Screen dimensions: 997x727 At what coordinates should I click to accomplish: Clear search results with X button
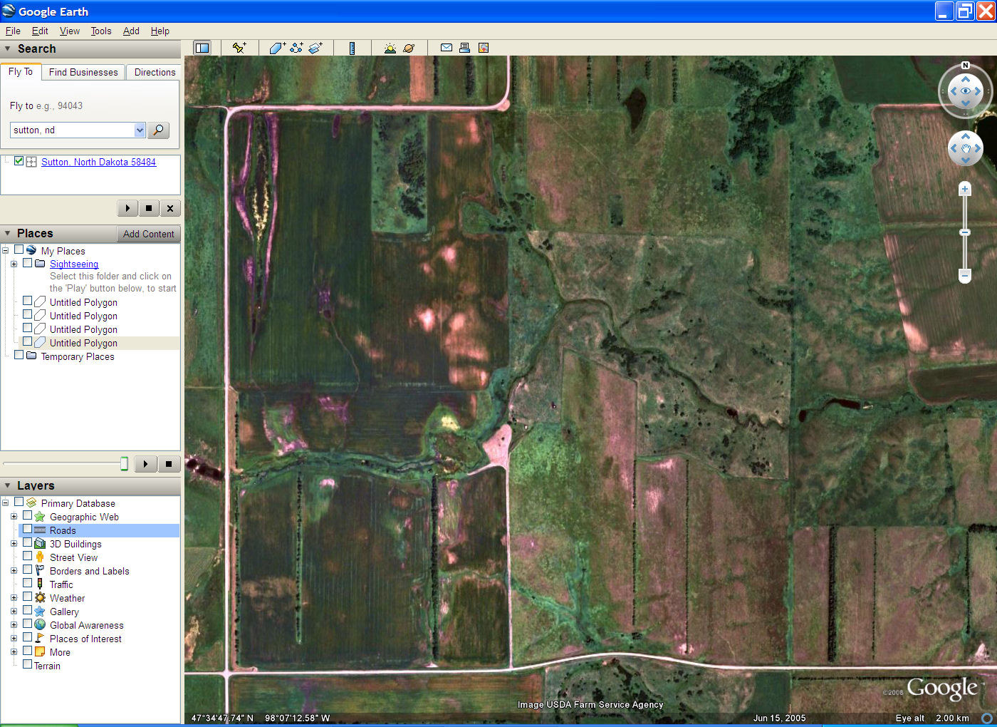(169, 208)
